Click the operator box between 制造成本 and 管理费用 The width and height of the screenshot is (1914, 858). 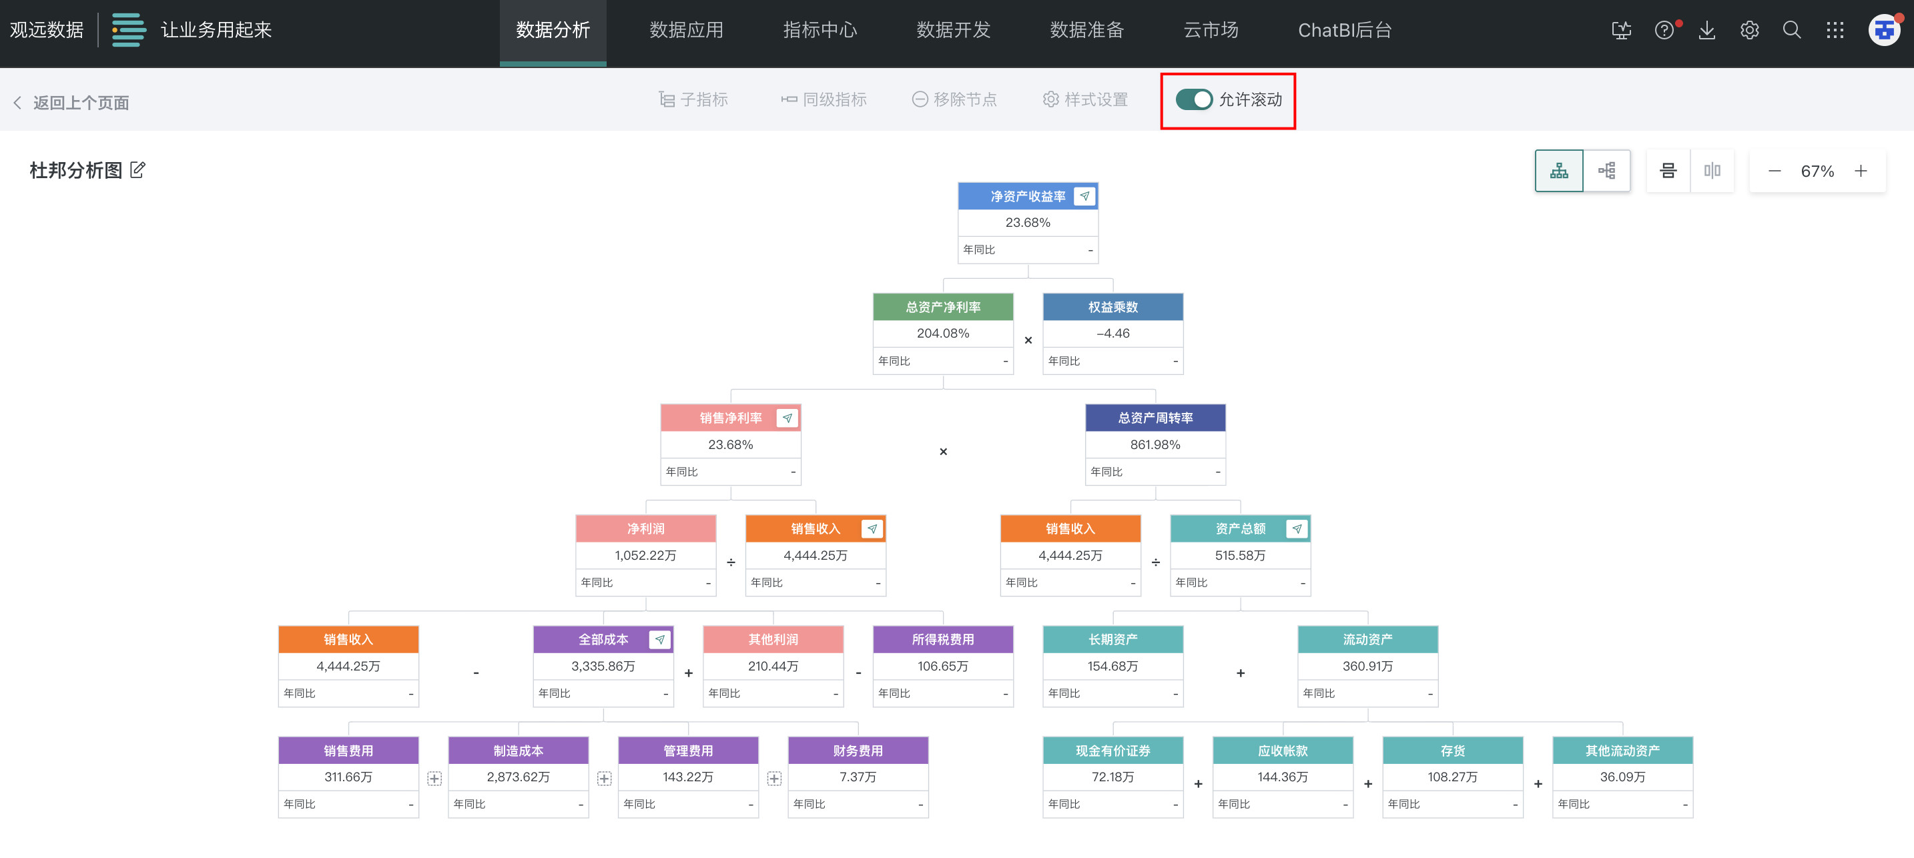[x=604, y=778]
